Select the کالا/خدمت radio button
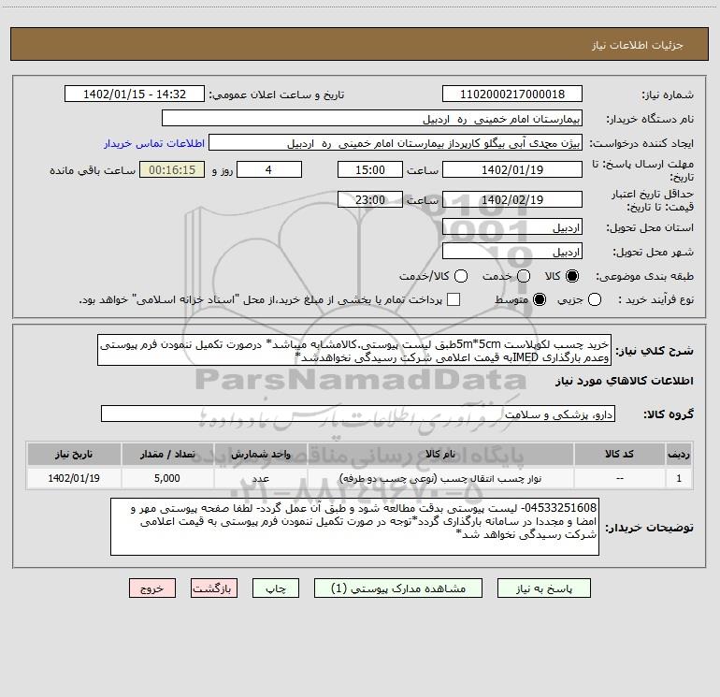 click(x=461, y=276)
